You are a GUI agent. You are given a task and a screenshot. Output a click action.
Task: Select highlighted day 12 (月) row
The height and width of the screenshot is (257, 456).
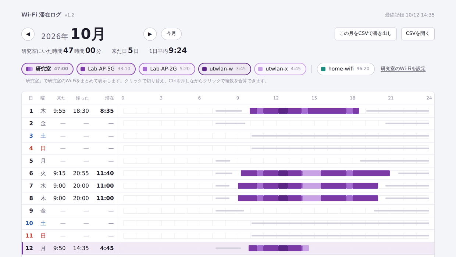228,248
